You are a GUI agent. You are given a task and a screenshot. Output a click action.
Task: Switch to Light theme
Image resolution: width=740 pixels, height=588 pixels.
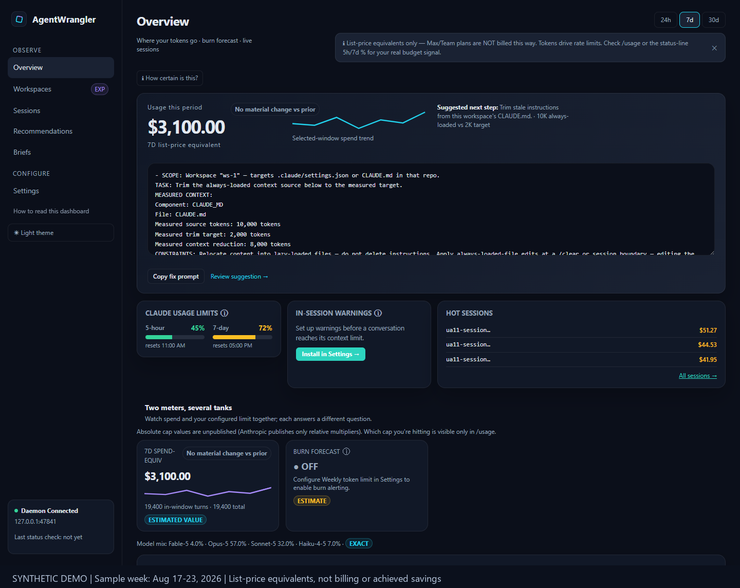61,232
